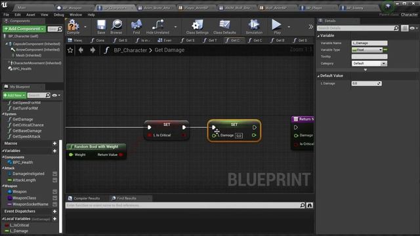
Task: Click the L Is Critical SET node header
Action: click(167, 125)
